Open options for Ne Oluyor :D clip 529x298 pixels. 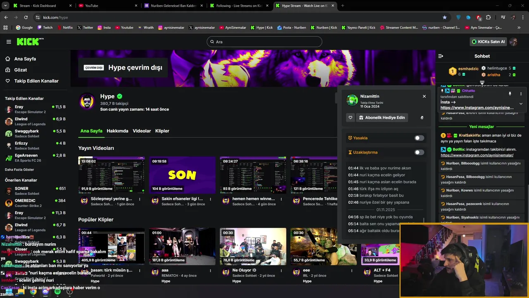(x=281, y=270)
